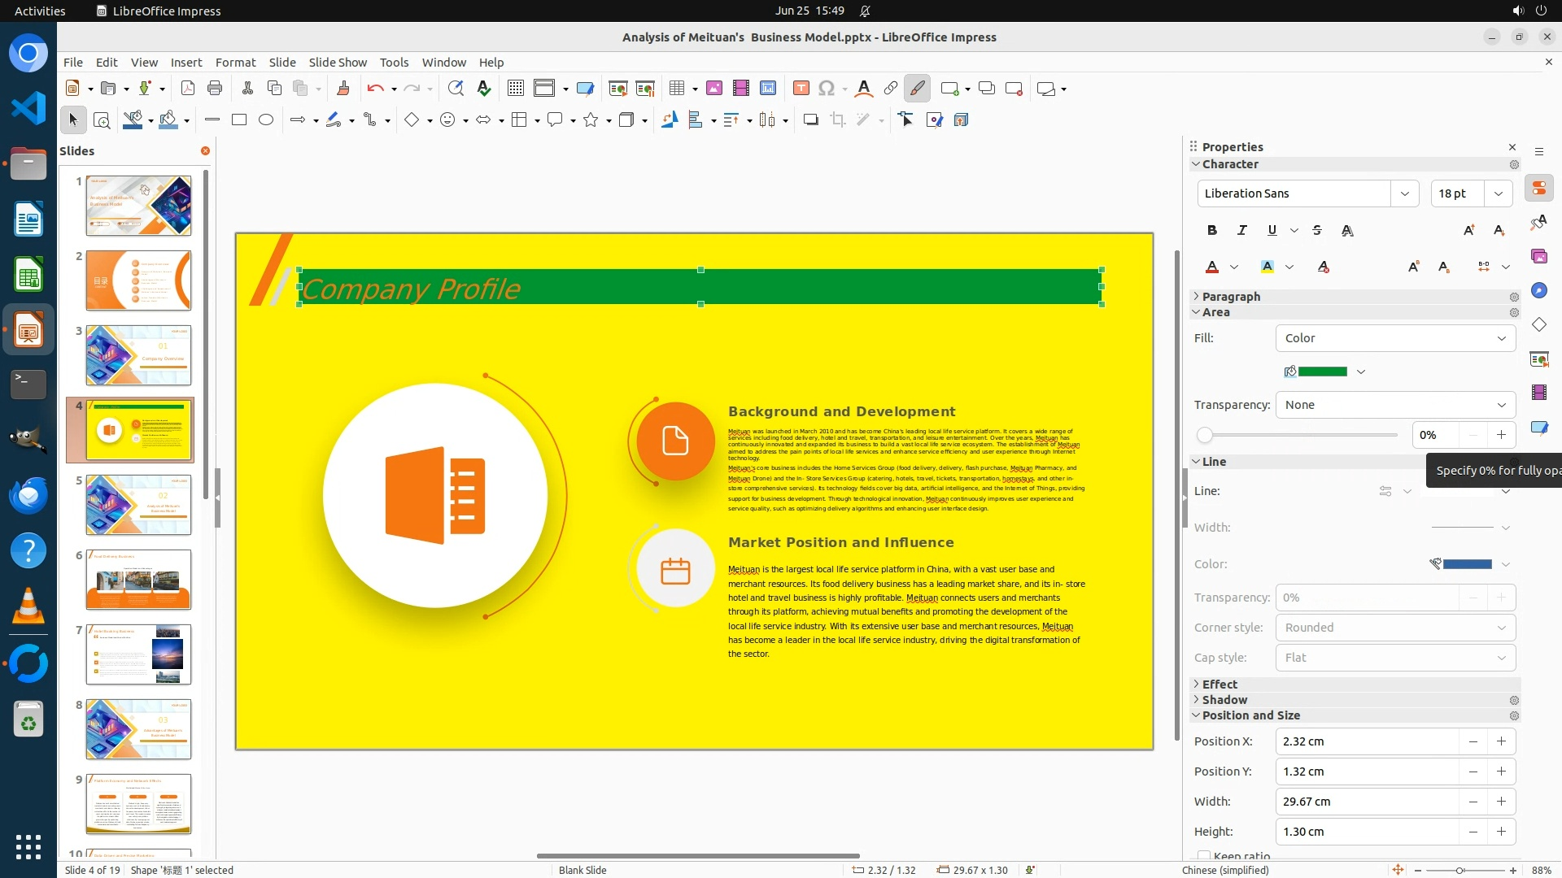Screen dimensions: 1562x878
Task: Open the font name dropdown
Action: (1404, 193)
